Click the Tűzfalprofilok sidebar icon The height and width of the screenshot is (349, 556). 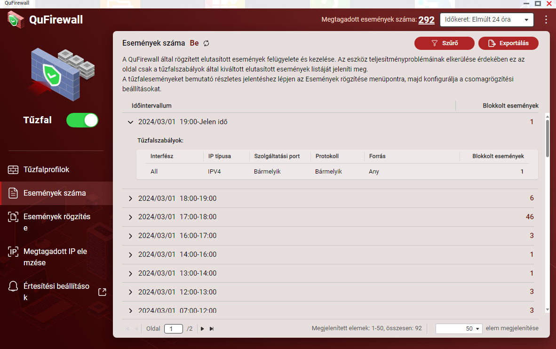point(13,169)
